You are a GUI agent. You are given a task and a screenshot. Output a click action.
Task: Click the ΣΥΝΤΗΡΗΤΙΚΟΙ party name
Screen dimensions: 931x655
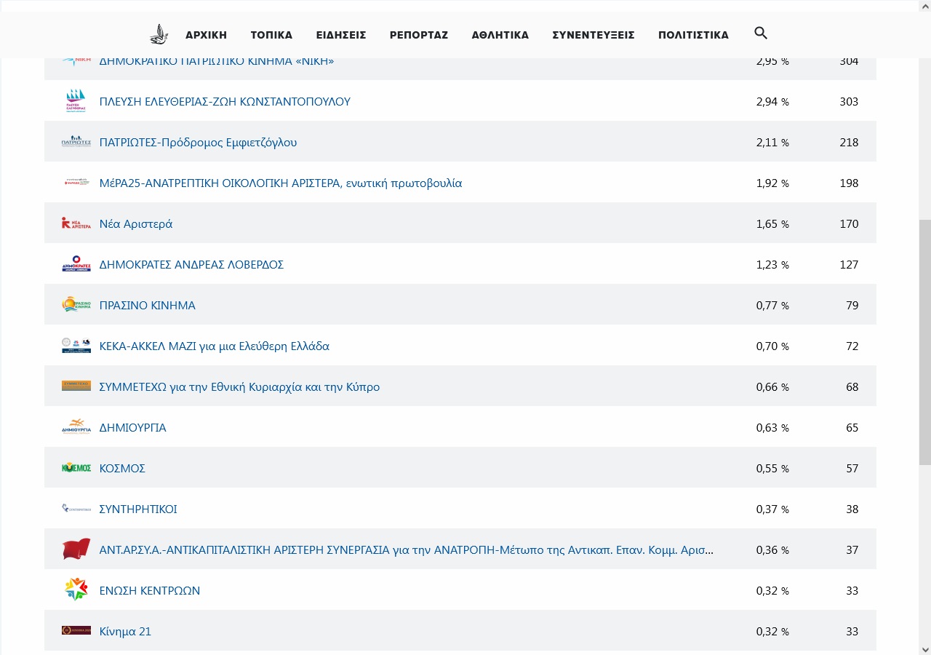(x=138, y=509)
